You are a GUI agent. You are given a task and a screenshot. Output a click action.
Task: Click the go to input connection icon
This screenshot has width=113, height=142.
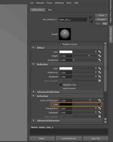coord(91,17)
